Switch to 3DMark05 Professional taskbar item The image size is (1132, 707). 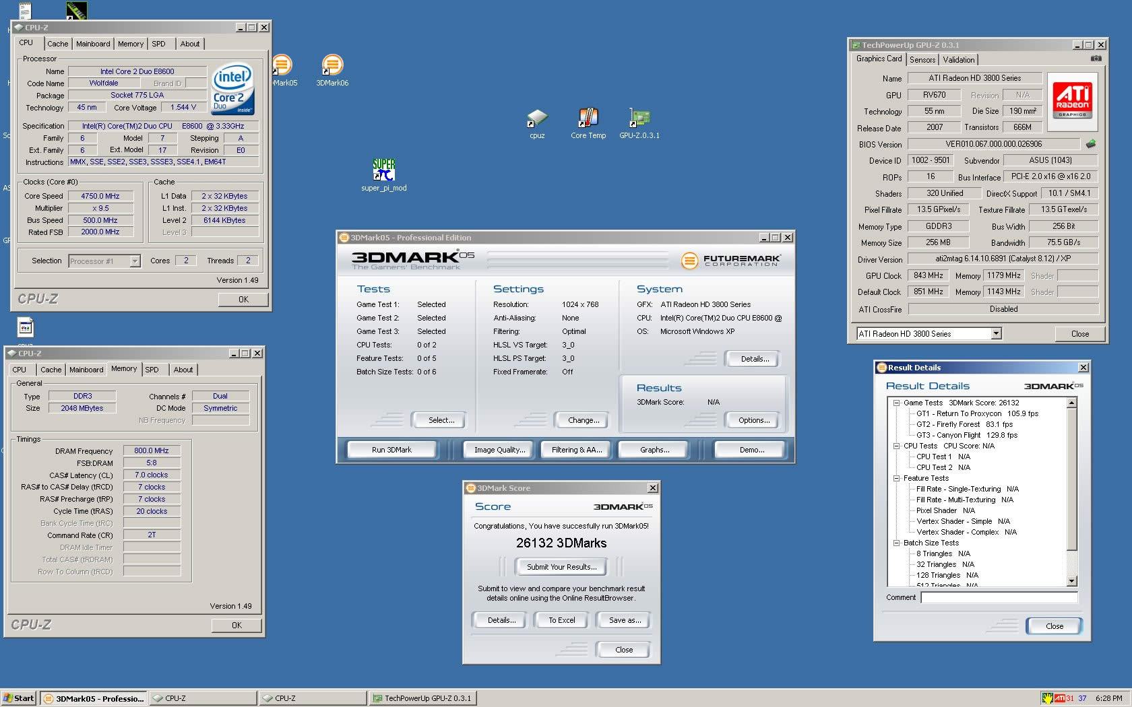(x=93, y=698)
